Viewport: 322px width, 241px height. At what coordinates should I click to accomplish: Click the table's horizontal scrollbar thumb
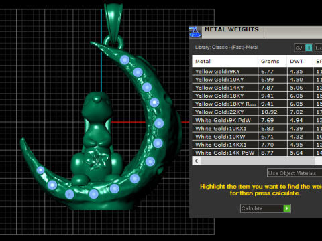pyautogui.click(x=258, y=161)
